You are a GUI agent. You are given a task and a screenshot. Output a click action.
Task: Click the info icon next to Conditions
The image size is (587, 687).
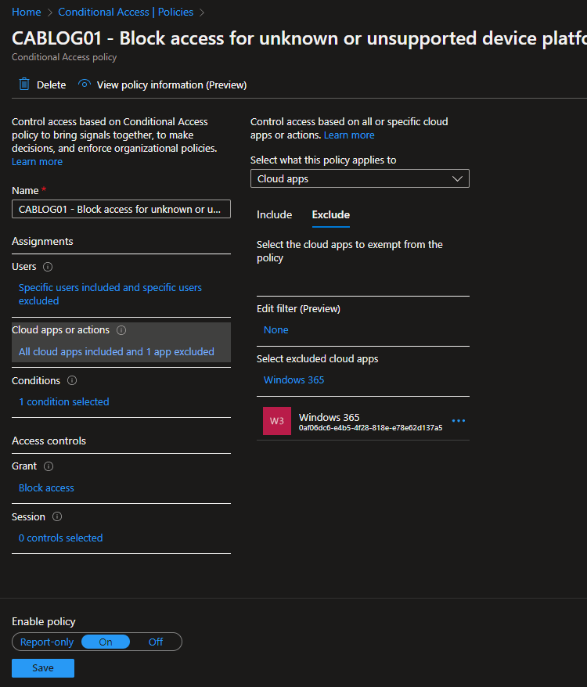72,381
